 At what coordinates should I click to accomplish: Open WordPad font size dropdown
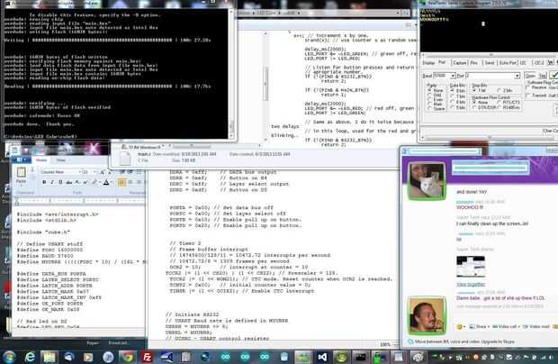pos(94,172)
